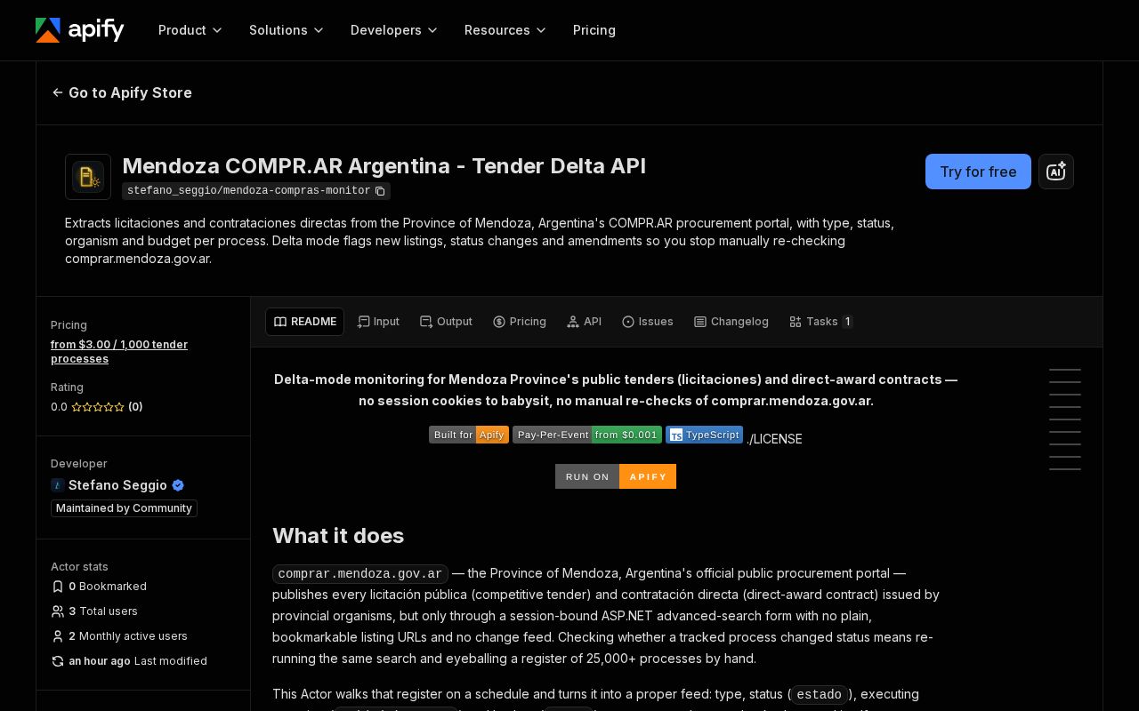Open pricing link from $3.00 / 1,000 tender processes

119,352
